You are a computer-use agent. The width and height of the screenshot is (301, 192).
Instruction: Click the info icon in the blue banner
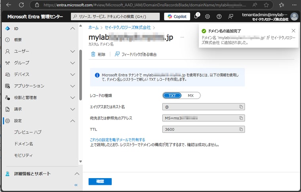coord(97,75)
